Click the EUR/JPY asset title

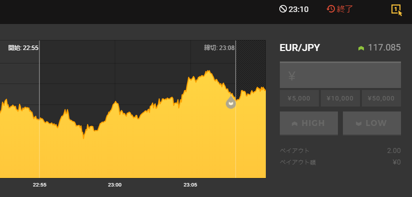pos(300,47)
